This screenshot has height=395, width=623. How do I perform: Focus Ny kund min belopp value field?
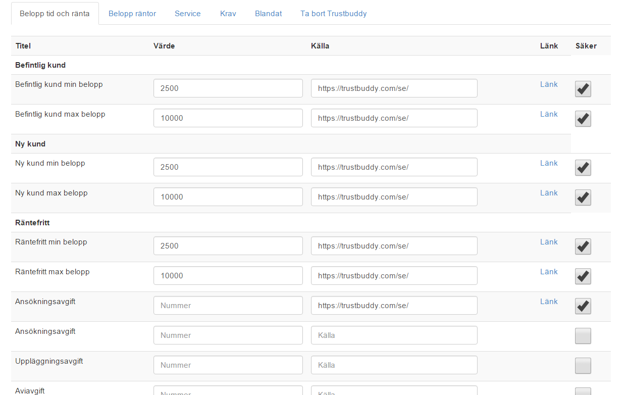pyautogui.click(x=228, y=167)
